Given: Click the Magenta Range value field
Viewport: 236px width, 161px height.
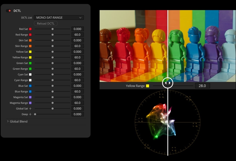Looking at the screenshot, I should click(77, 103).
